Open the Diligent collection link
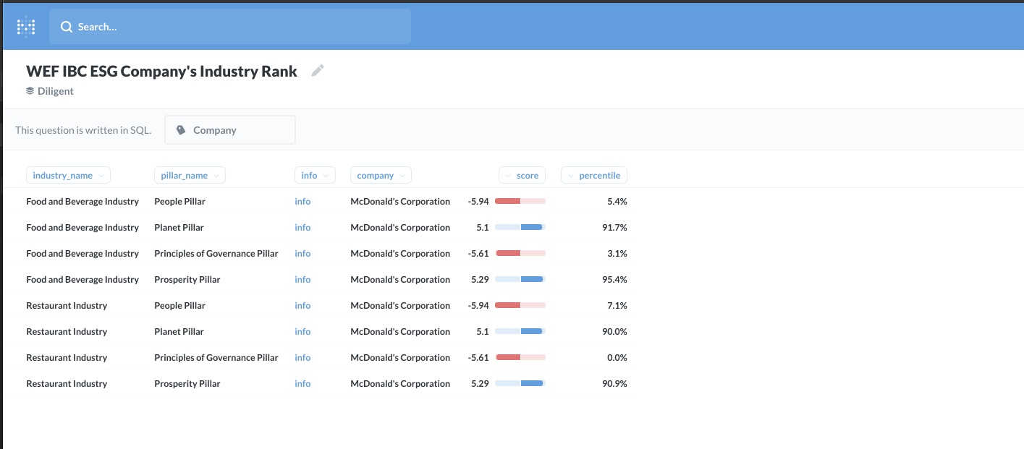Screen dimensions: 1024x449 pyautogui.click(x=56, y=91)
